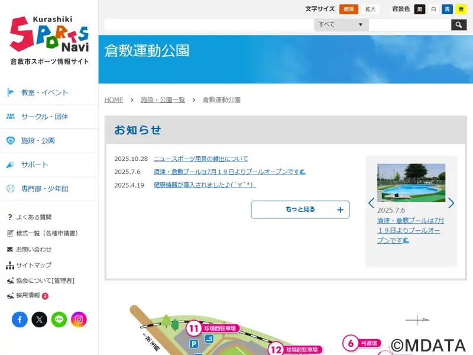
Task: Open the Facebook social icon
Action: click(20, 319)
